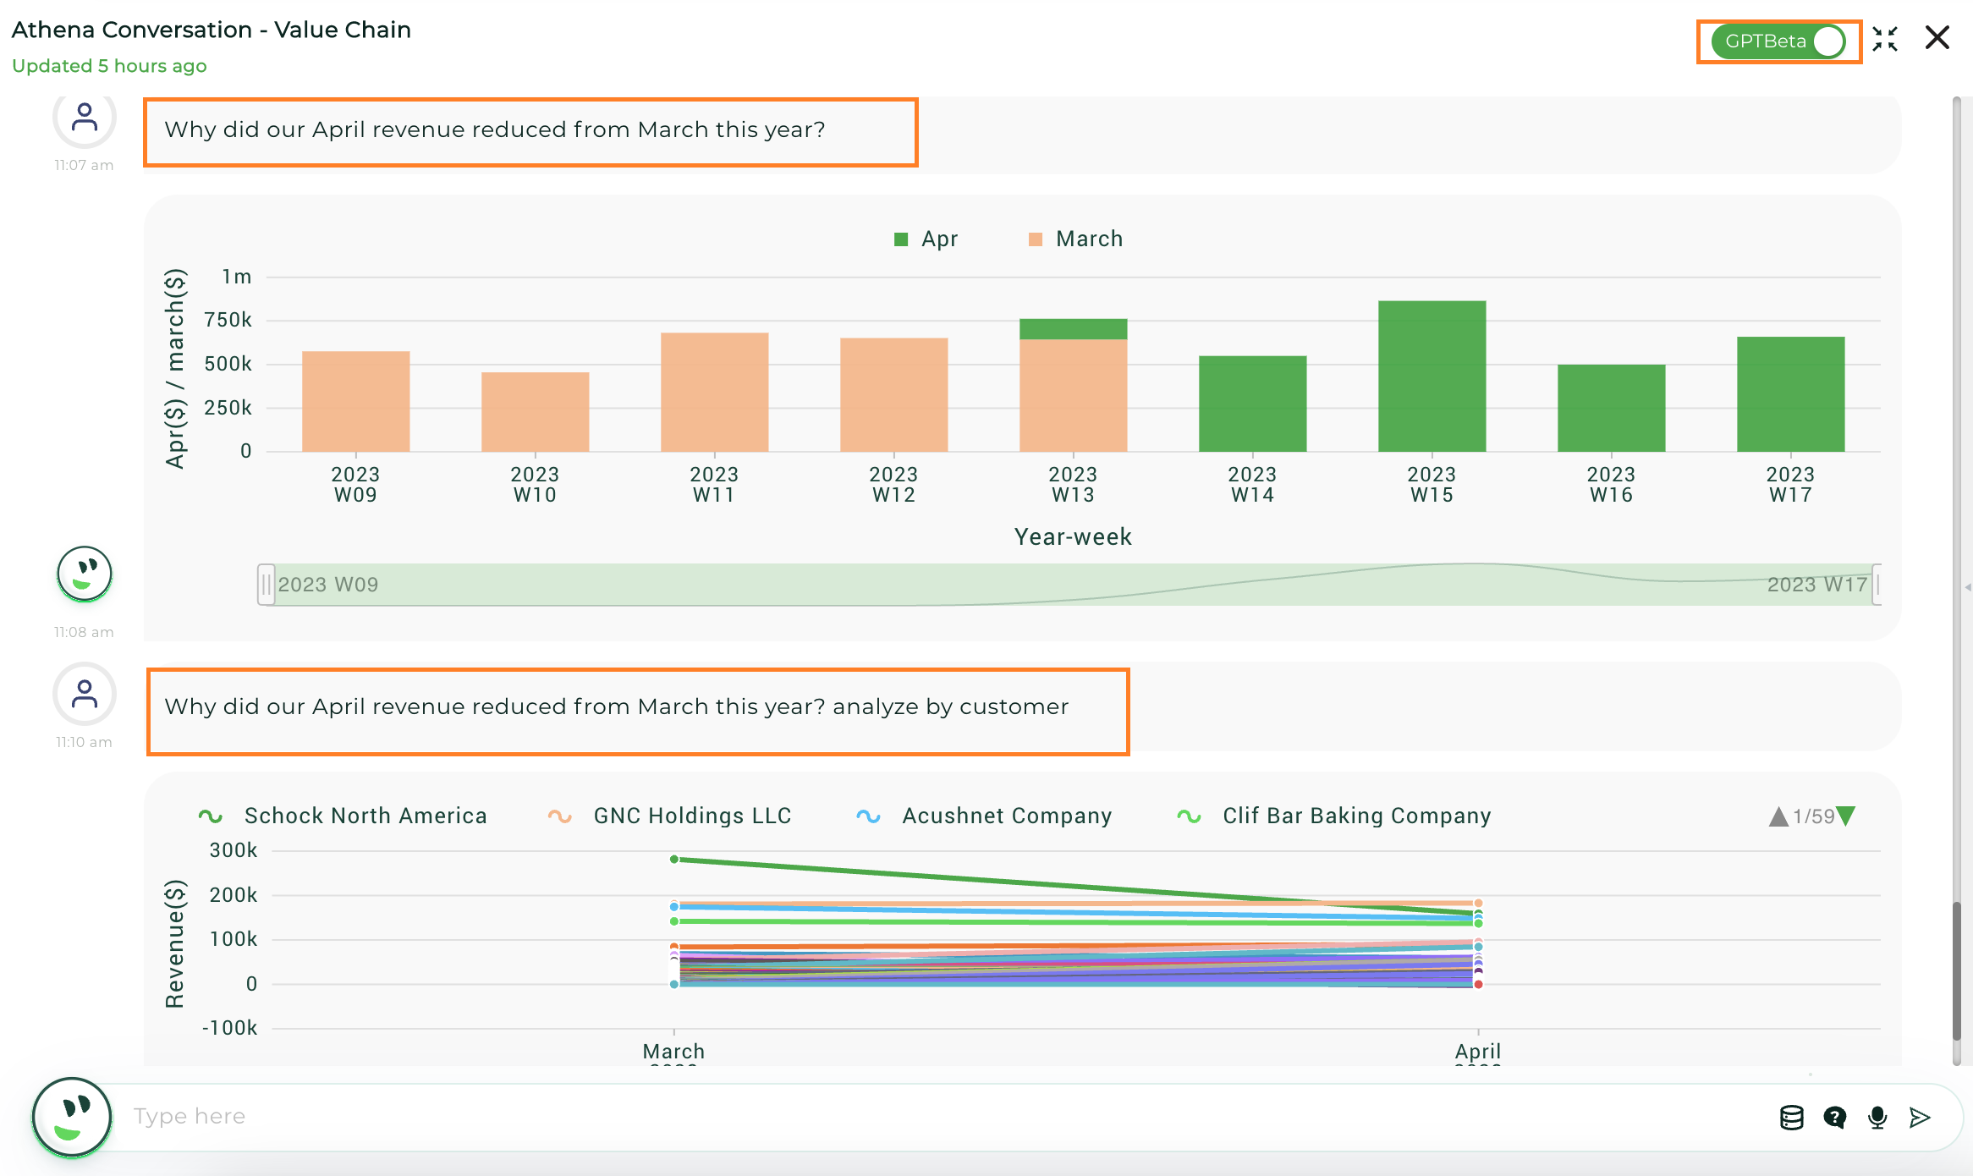Click the collapse window arrows icon
This screenshot has width=1973, height=1176.
point(1886,38)
